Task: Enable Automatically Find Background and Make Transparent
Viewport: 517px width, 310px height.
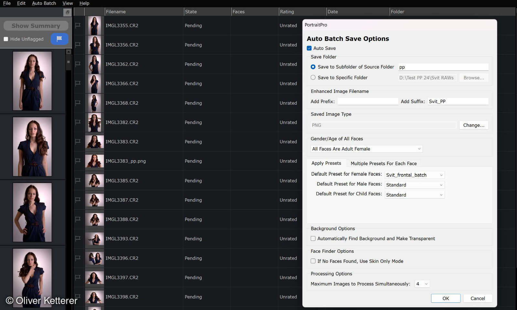Action: pyautogui.click(x=313, y=239)
